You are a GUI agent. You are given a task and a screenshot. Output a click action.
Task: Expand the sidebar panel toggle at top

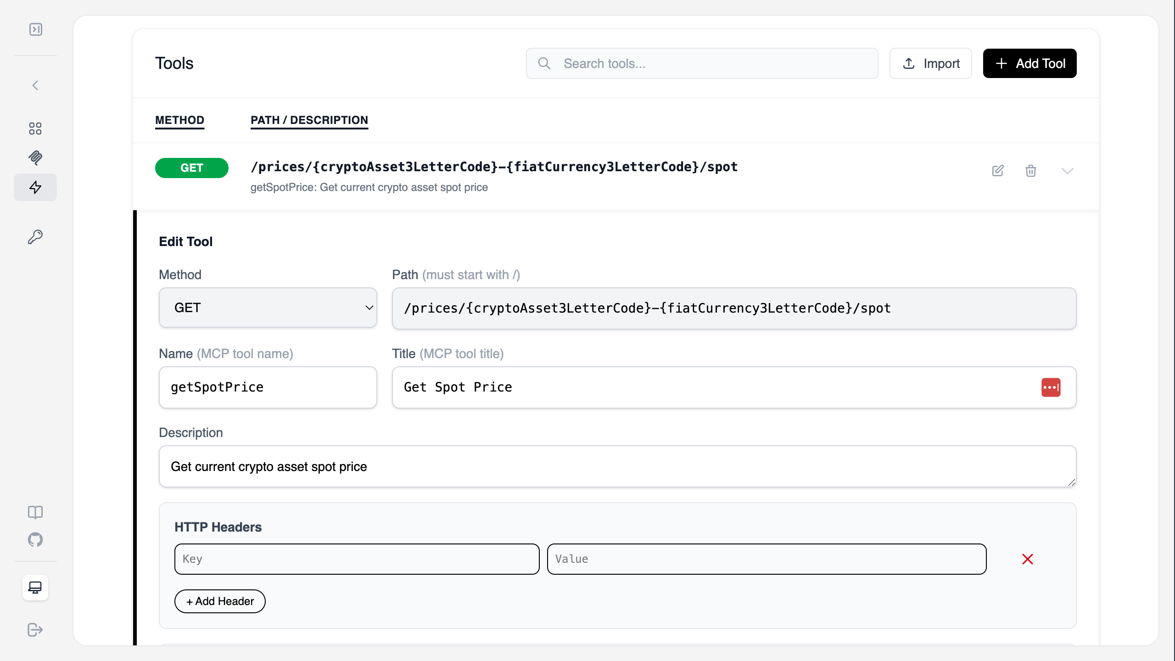click(35, 29)
